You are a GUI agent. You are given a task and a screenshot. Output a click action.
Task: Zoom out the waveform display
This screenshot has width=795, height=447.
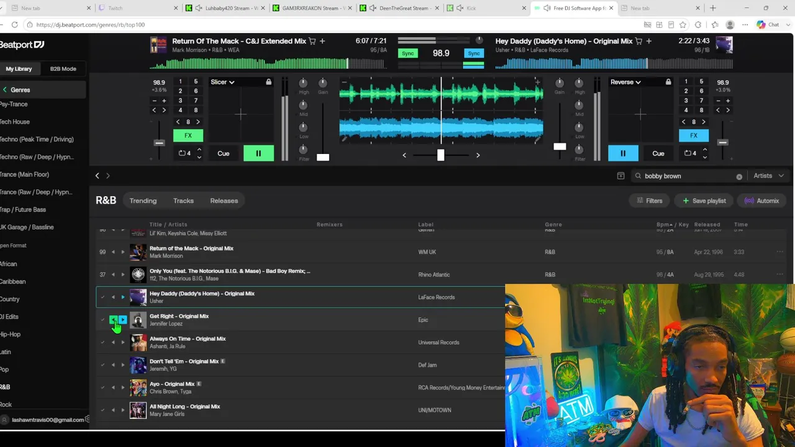pyautogui.click(x=344, y=82)
